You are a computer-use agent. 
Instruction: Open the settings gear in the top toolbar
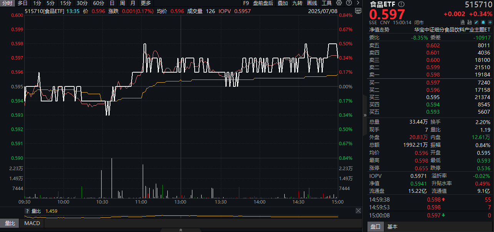339,3
